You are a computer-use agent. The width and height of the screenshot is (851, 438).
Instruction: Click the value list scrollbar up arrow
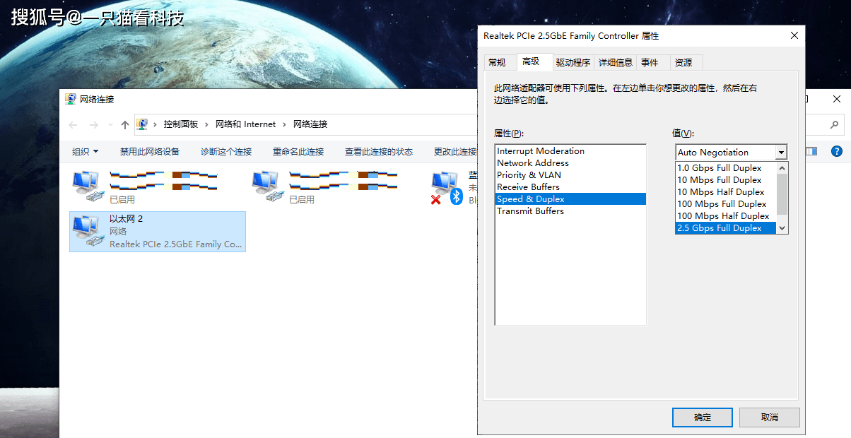[x=782, y=168]
